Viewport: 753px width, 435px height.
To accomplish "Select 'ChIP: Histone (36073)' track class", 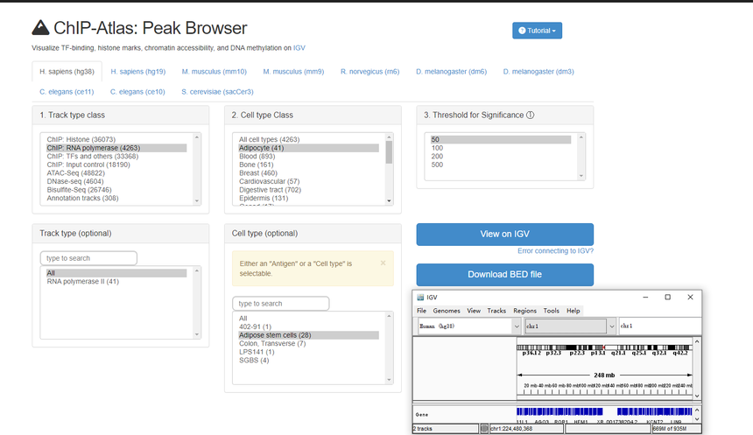I will [116, 140].
